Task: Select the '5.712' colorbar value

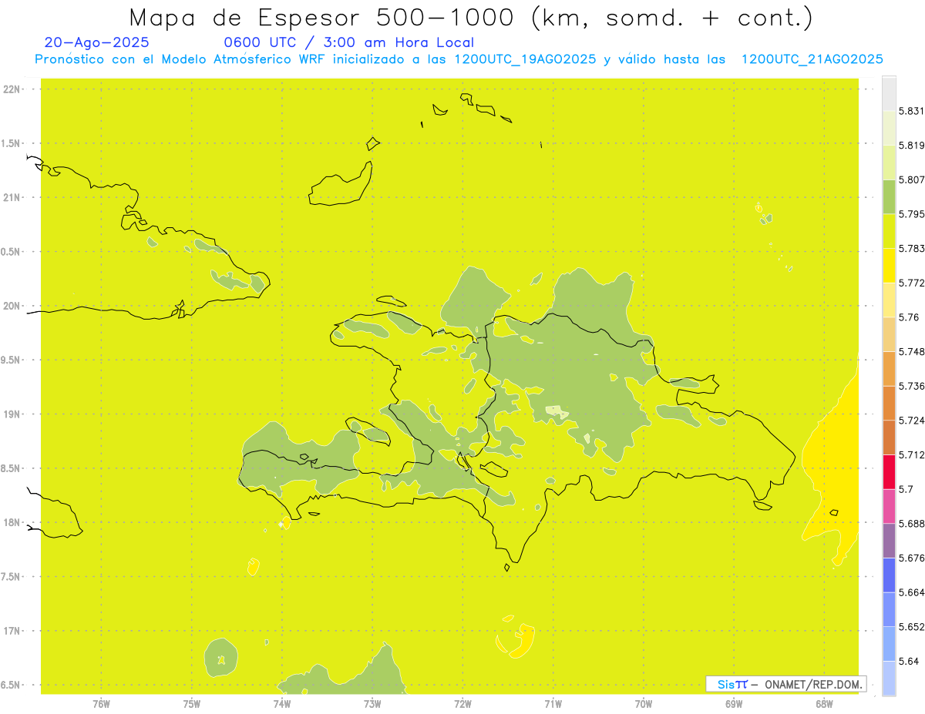Action: (x=911, y=454)
